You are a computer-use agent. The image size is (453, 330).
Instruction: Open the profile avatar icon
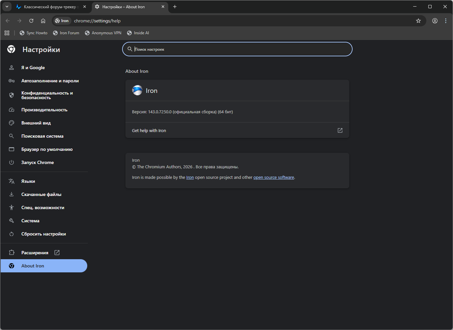point(435,21)
